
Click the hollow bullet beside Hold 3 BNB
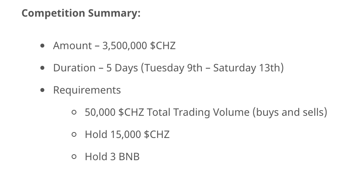74,157
